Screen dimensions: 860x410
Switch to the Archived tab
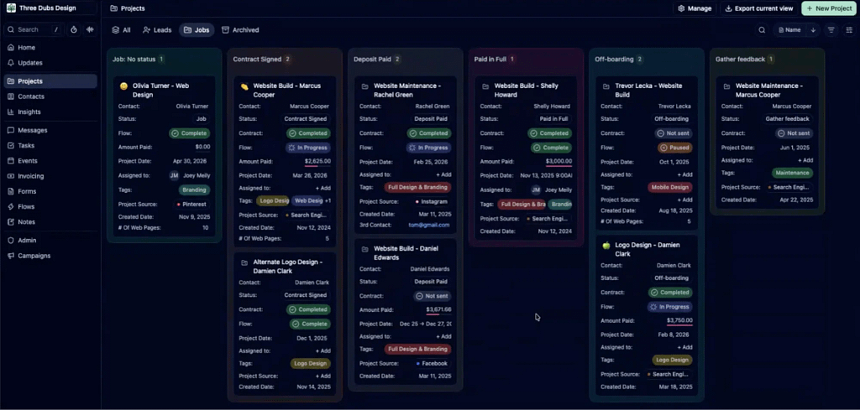240,30
